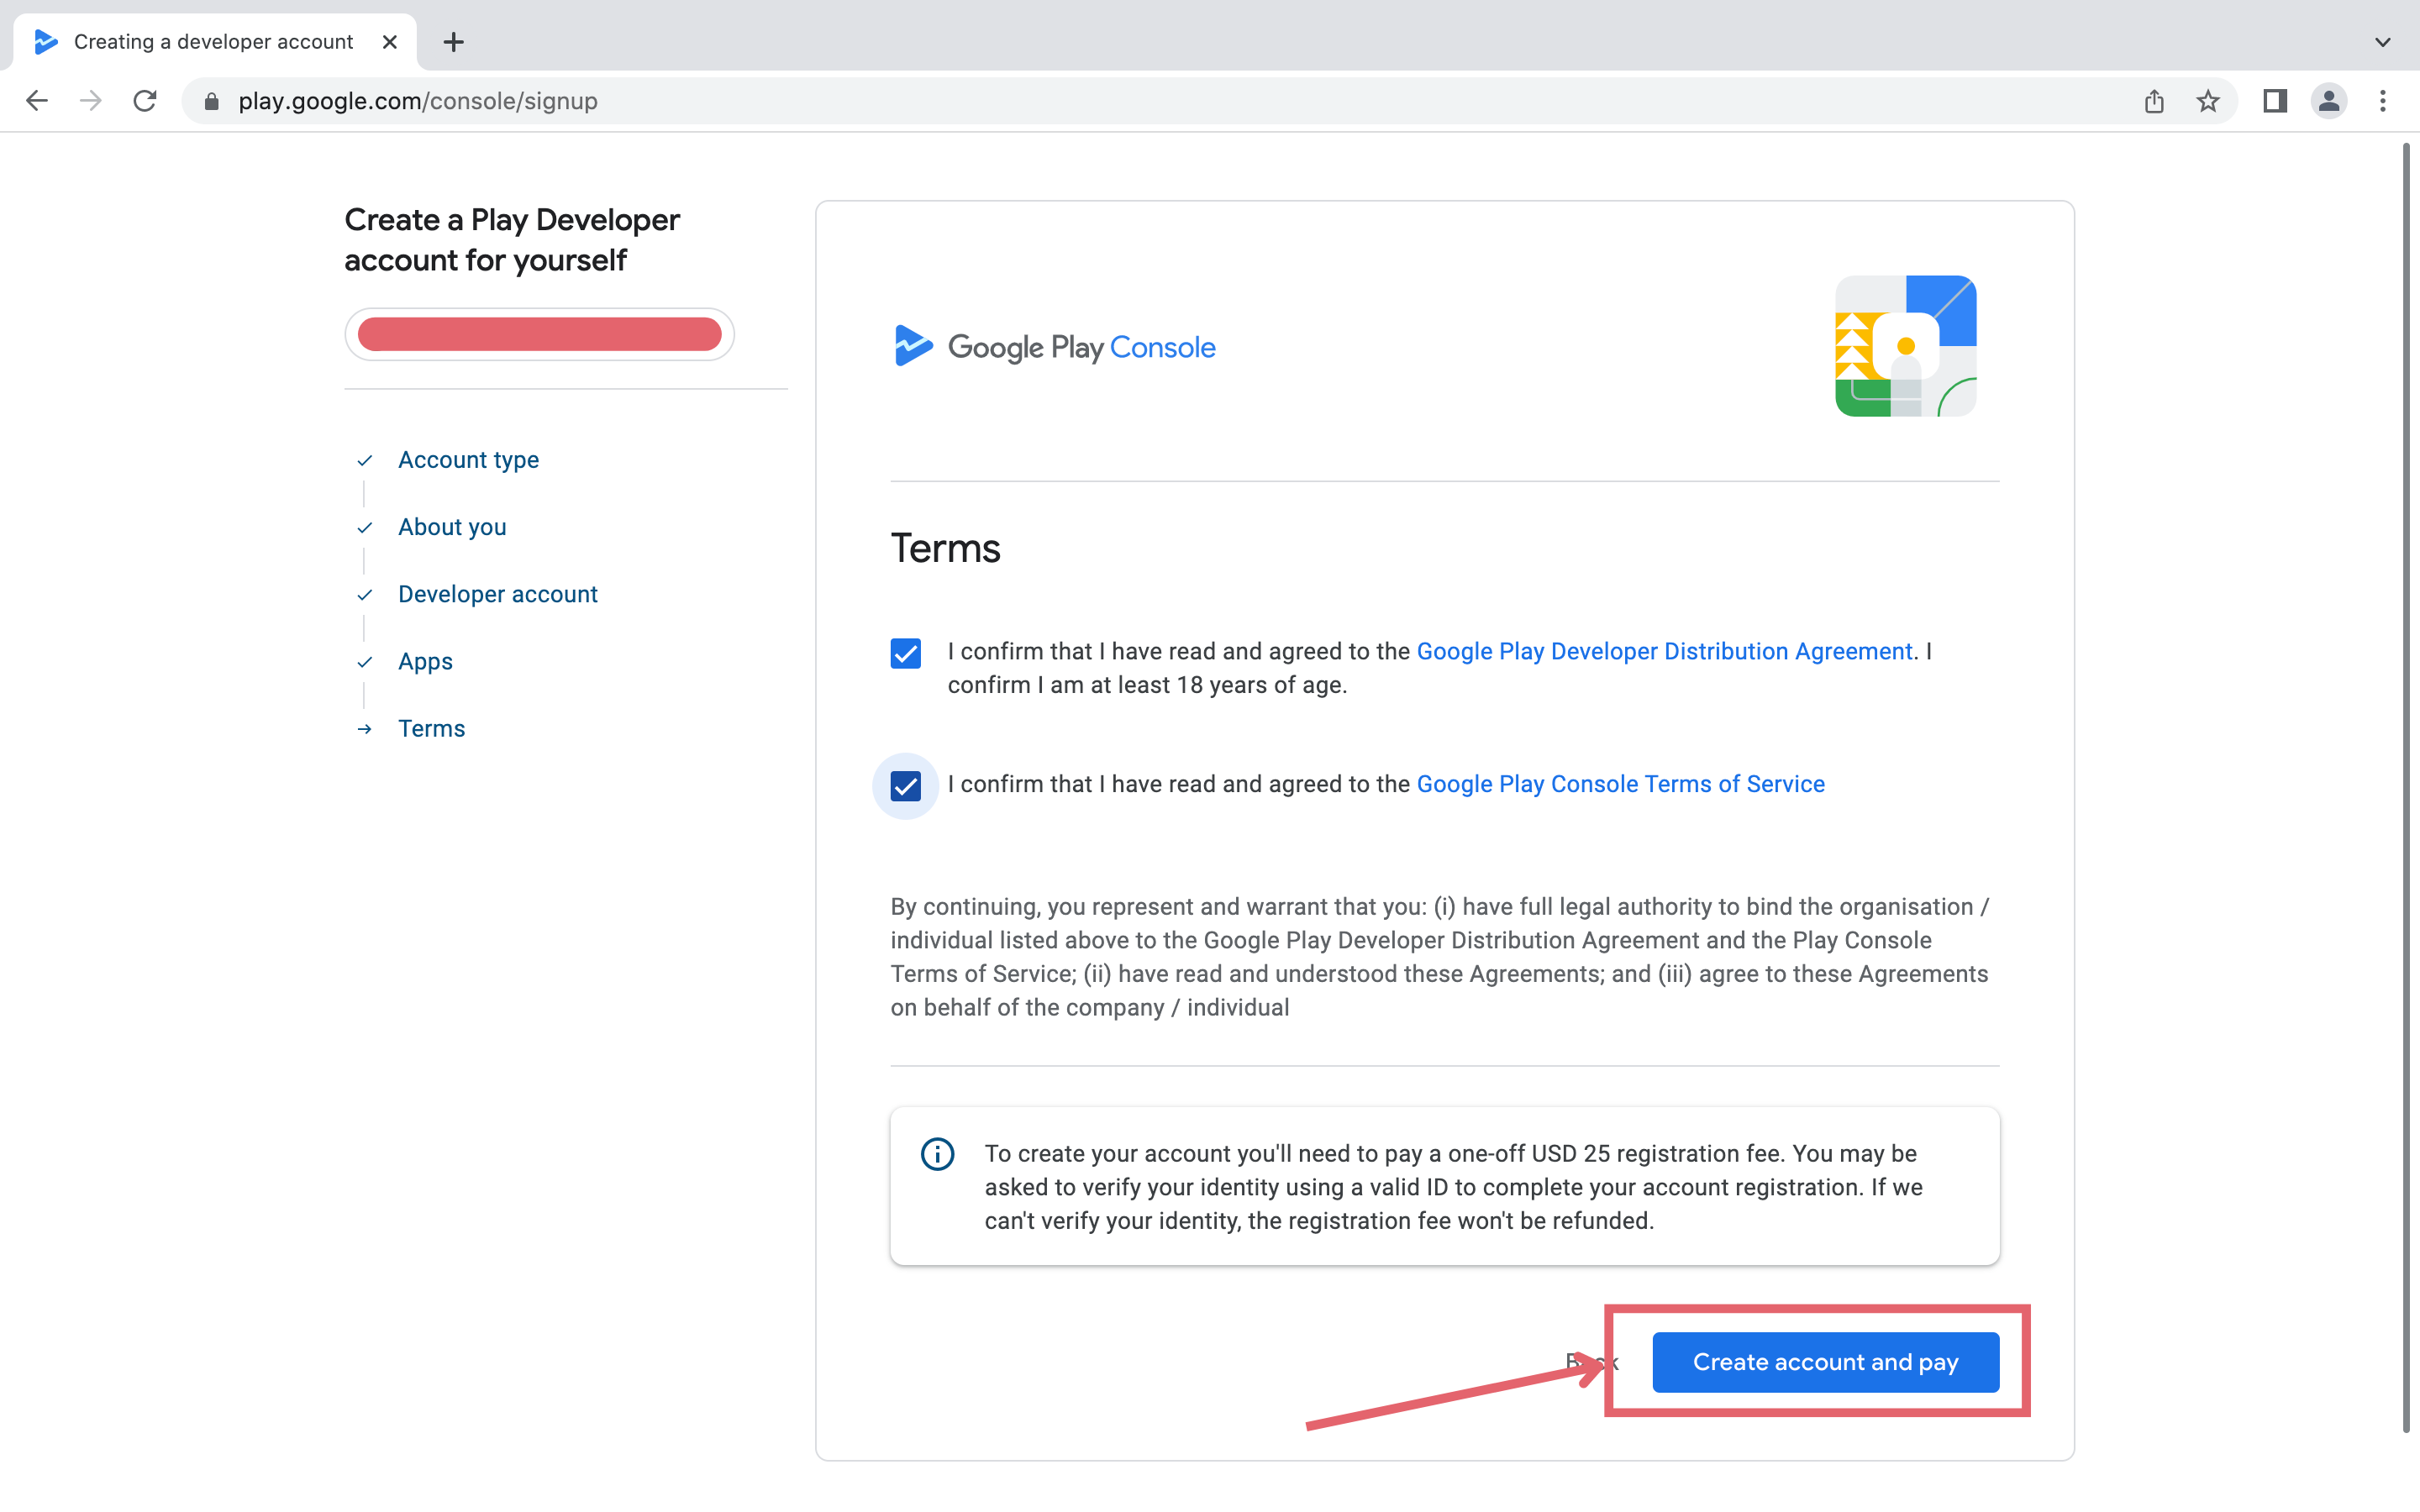Screen dimensions: 2420x1512
Task: Click the browser forward arrow
Action: (91, 101)
